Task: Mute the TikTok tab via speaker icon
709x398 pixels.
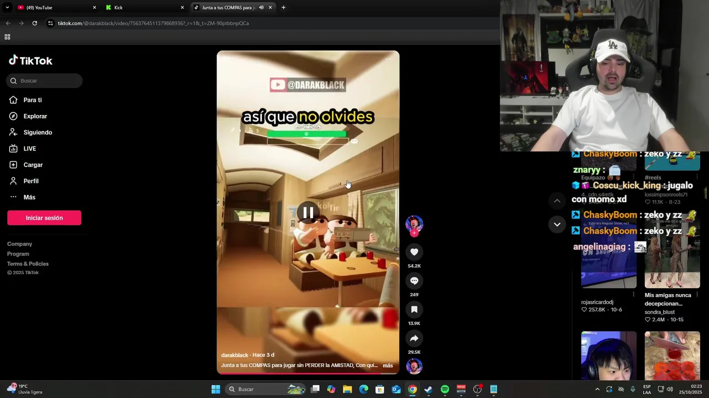Action: point(261,8)
